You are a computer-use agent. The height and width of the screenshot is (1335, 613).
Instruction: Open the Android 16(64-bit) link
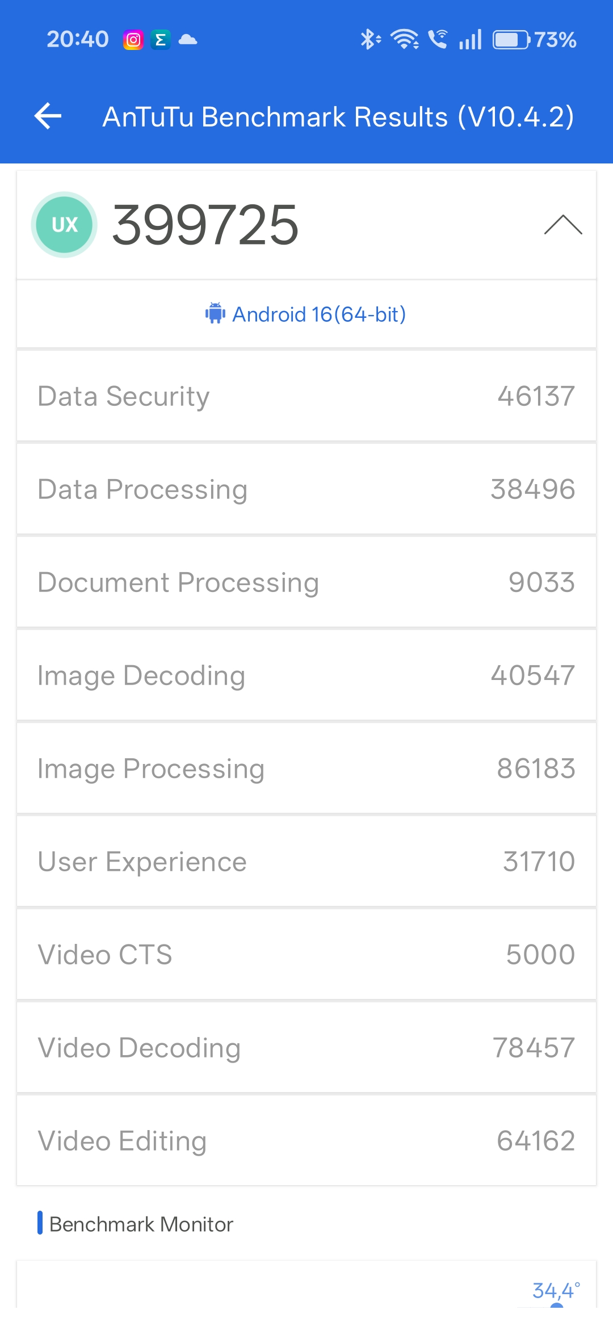[x=319, y=314]
